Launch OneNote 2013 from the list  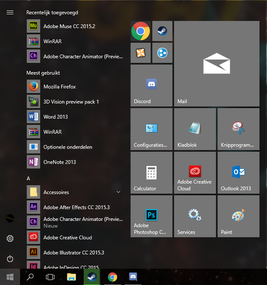[x=75, y=162]
